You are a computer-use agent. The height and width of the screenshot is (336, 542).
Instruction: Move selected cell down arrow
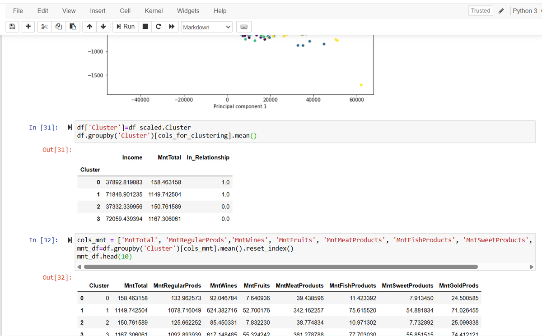[x=103, y=27]
